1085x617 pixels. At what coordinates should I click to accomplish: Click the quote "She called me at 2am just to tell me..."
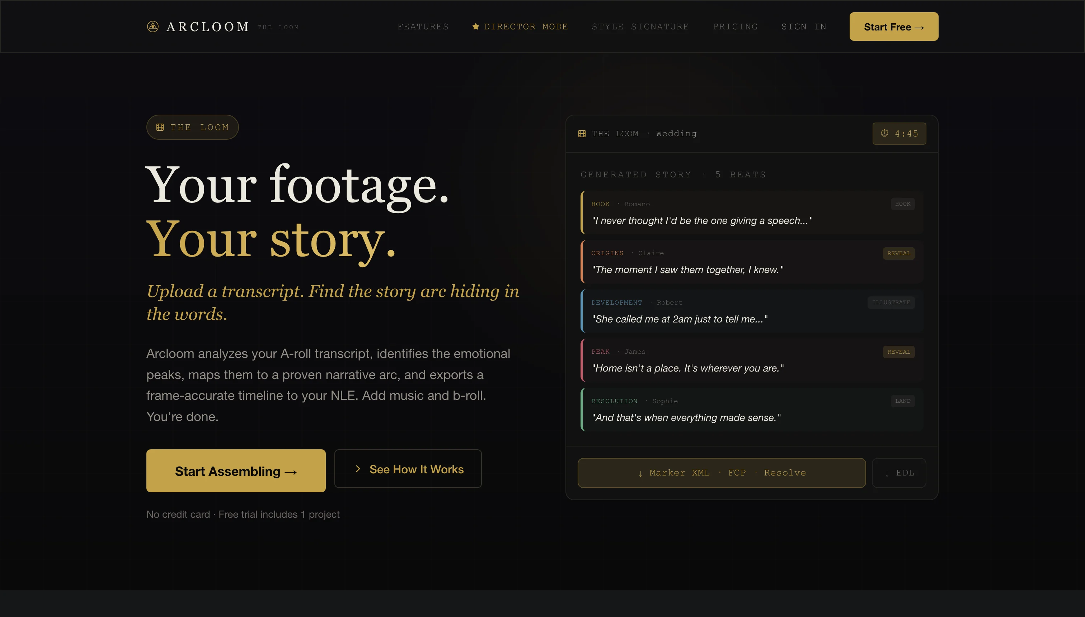tap(679, 319)
